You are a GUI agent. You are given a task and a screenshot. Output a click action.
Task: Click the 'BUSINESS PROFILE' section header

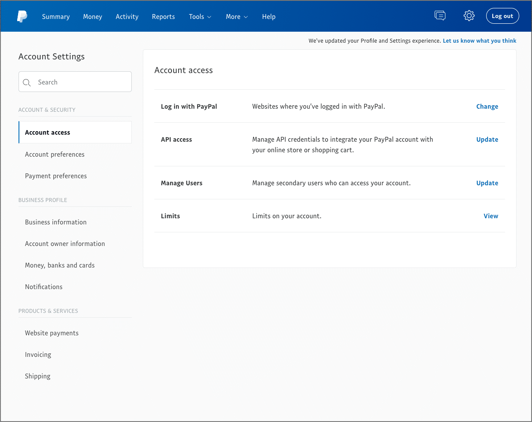(43, 200)
